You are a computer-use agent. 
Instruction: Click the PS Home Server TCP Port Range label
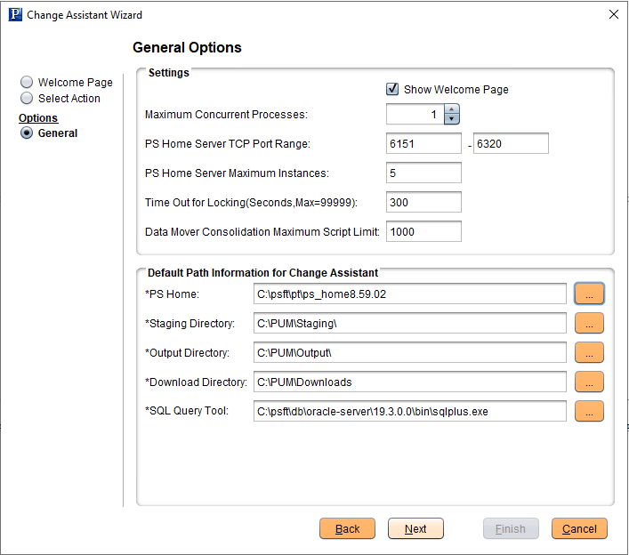tap(228, 143)
